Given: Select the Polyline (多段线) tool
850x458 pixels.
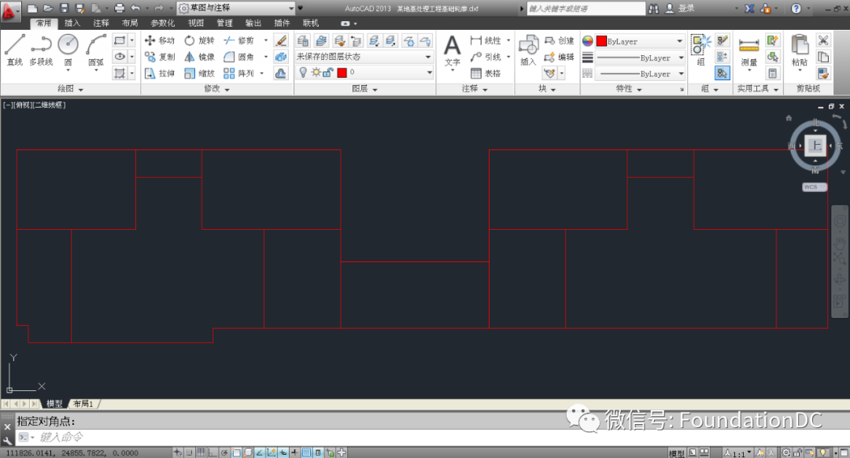Looking at the screenshot, I should (41, 50).
